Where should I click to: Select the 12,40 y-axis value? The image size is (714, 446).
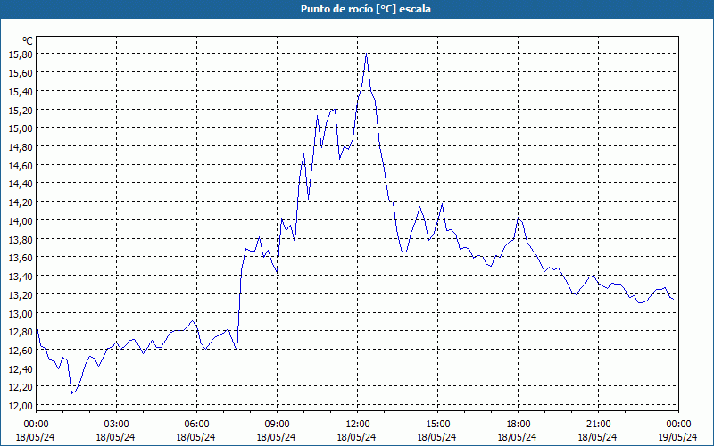(x=21, y=368)
